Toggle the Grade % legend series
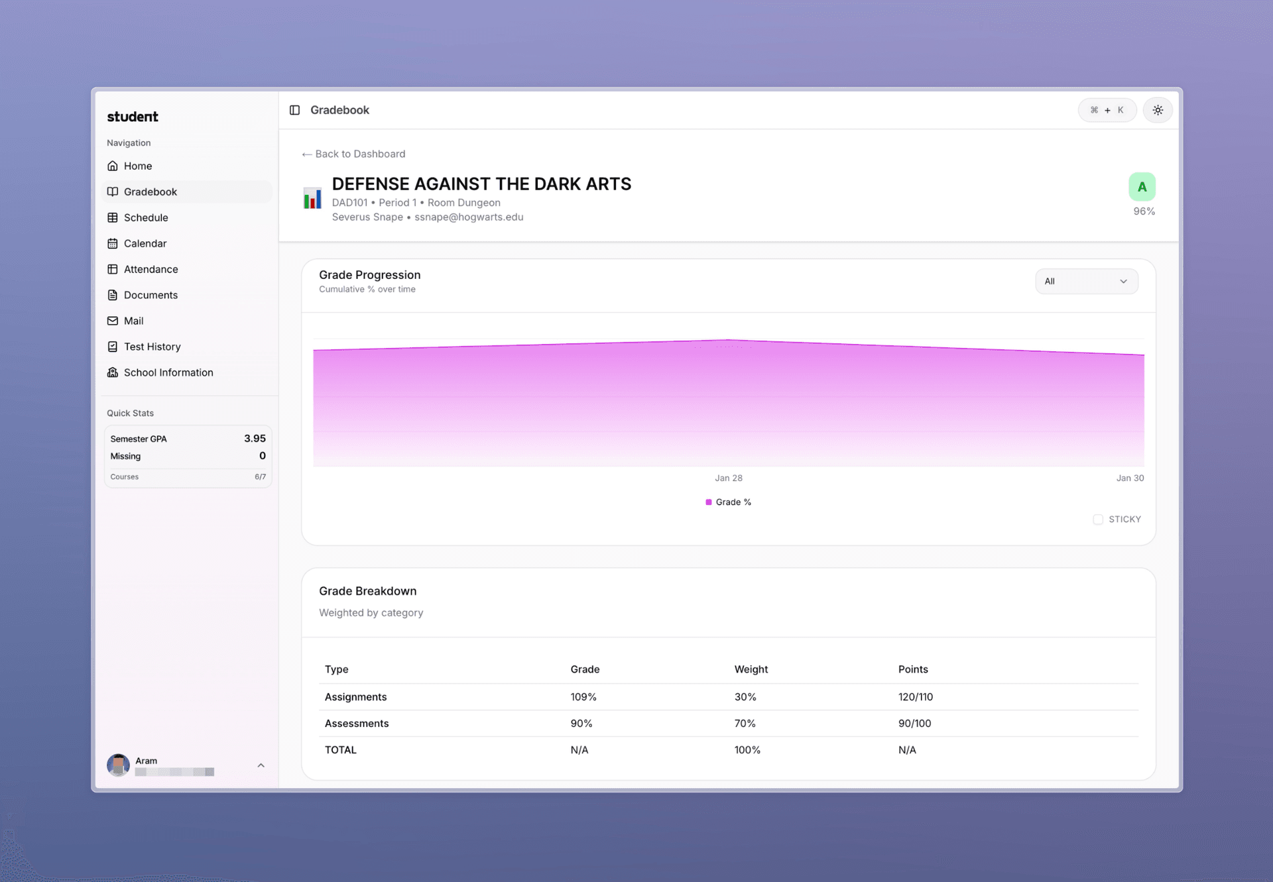Viewport: 1273px width, 882px height. [728, 502]
